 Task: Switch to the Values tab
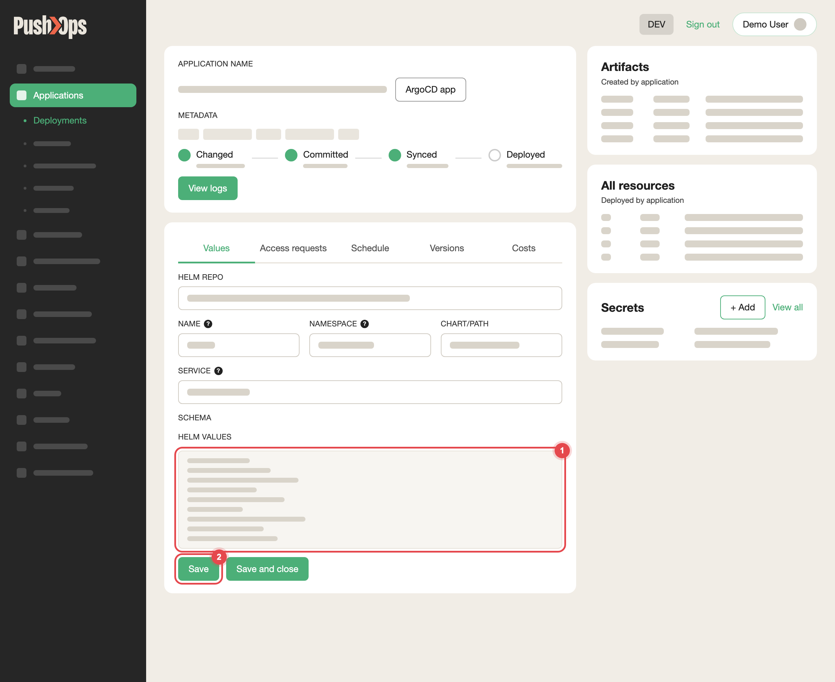pyautogui.click(x=216, y=248)
